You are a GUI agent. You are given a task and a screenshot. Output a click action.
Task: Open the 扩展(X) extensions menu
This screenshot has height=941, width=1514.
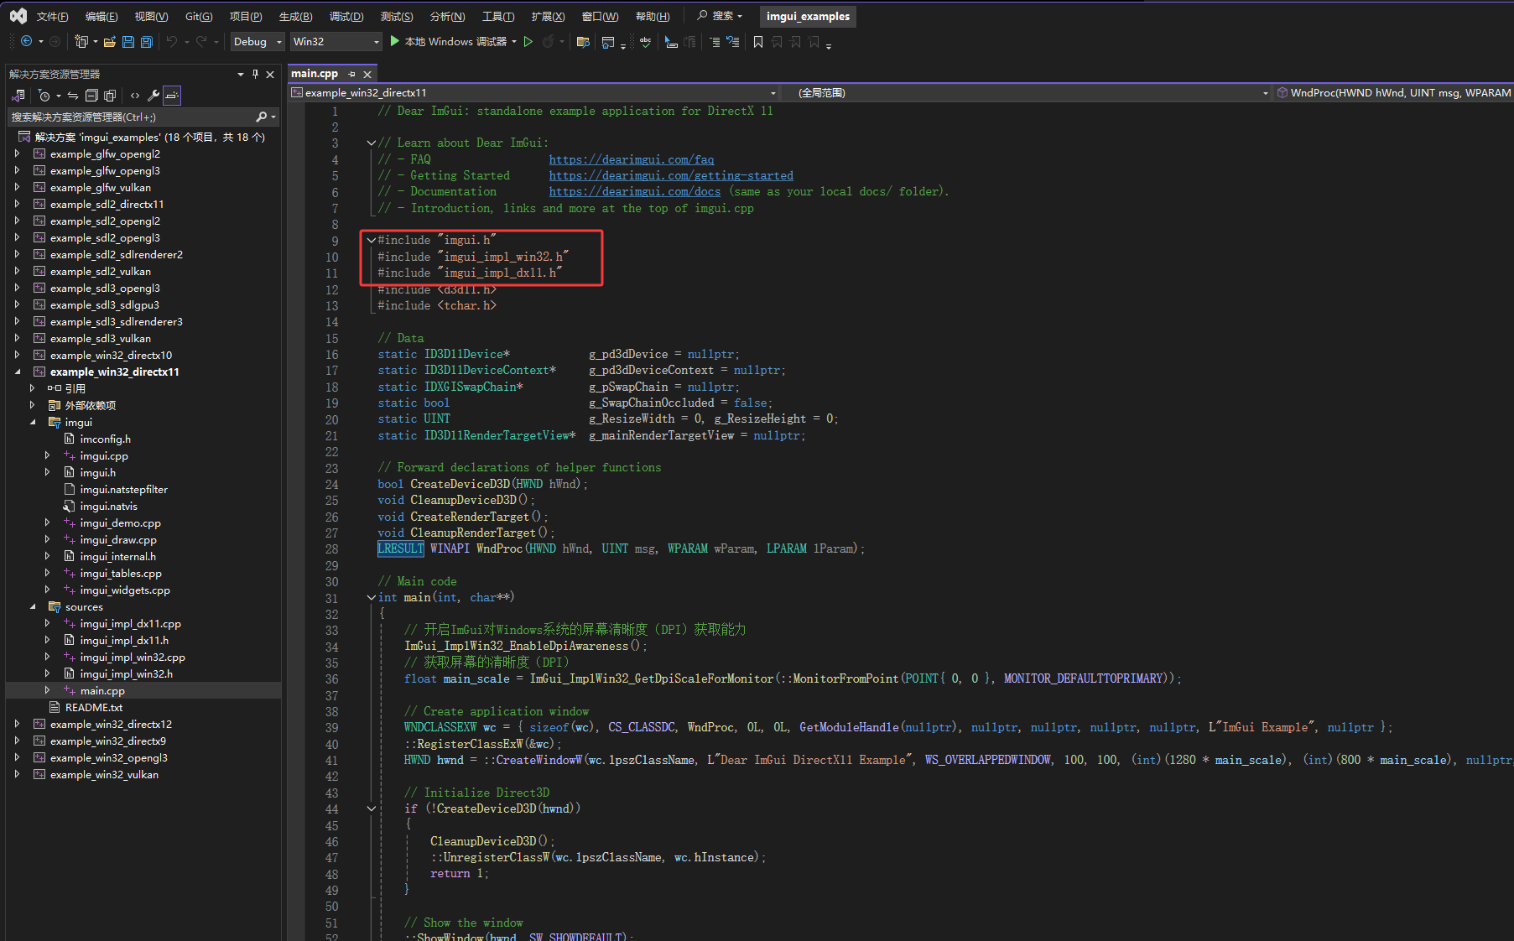pyautogui.click(x=548, y=16)
